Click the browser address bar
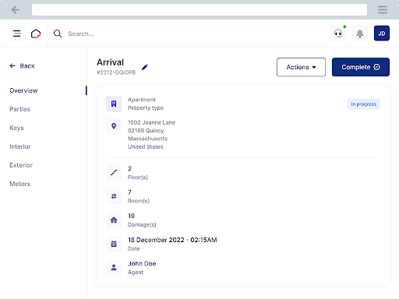This screenshot has height=299, width=399. (x=199, y=10)
